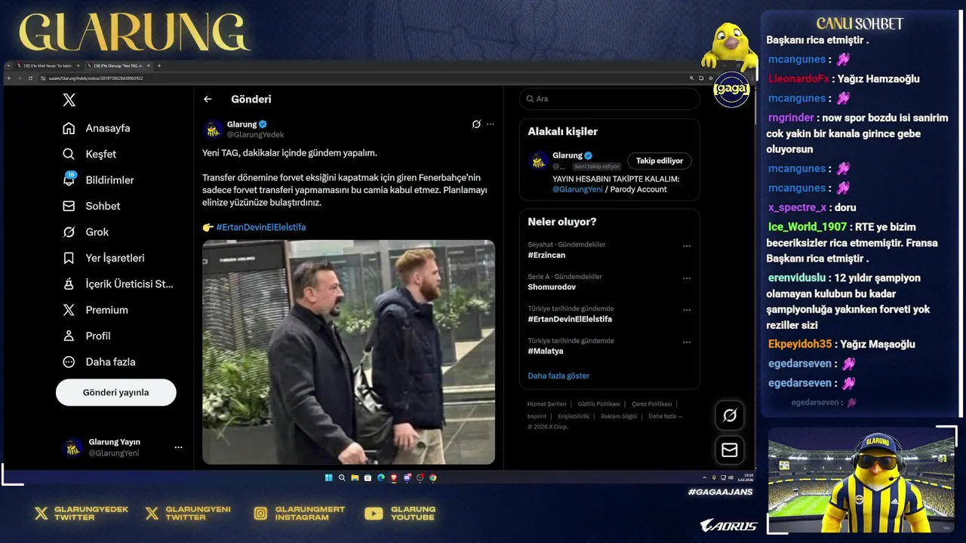This screenshot has height=543, width=966.
Task: Open Çerez Politikası footer link
Action: click(x=652, y=404)
